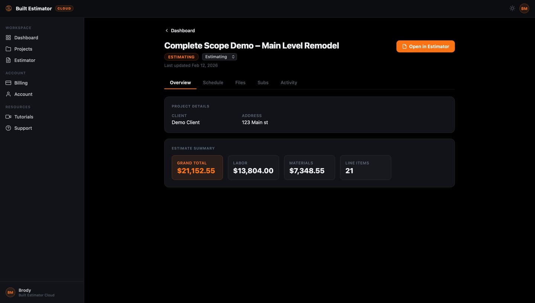Image resolution: width=535 pixels, height=303 pixels.
Task: Click the back chevron beside Dashboard breadcrumb
Action: [166, 31]
